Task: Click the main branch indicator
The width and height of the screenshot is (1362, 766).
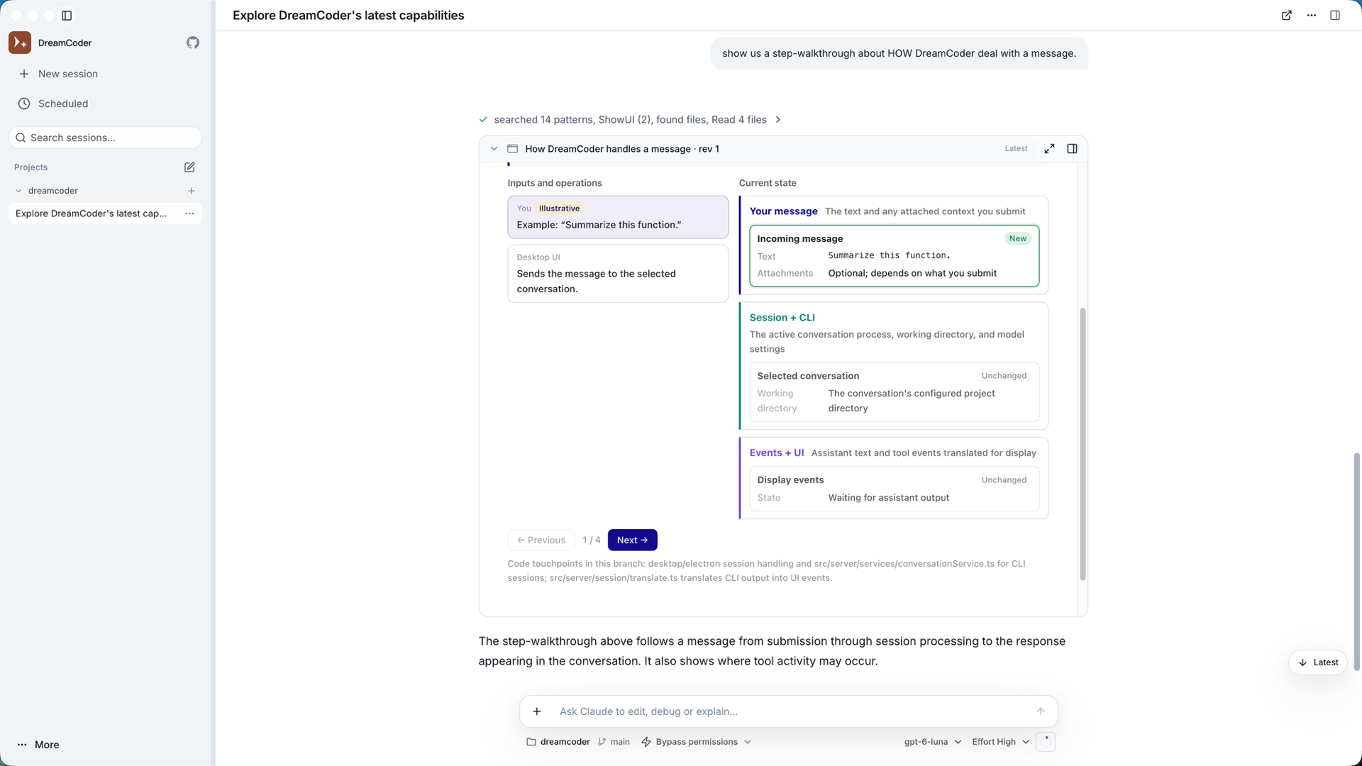Action: click(614, 742)
